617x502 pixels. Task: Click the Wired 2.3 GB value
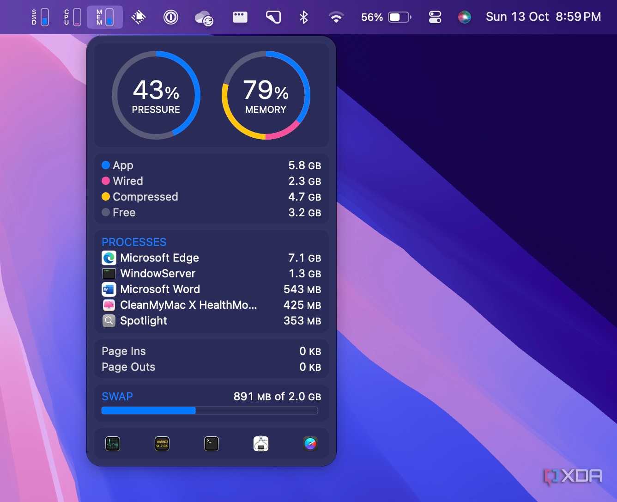(x=305, y=181)
